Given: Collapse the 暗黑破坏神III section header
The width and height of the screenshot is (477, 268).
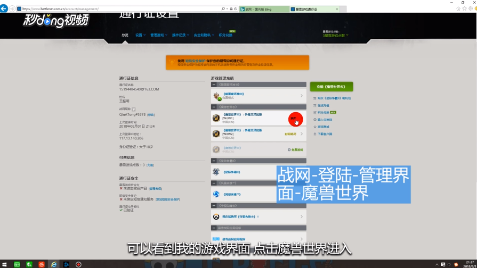Looking at the screenshot, I should click(258, 85).
